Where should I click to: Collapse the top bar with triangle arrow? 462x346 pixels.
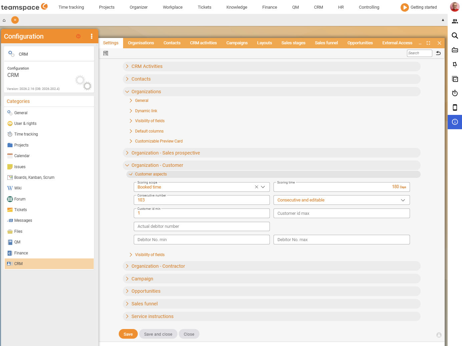click(x=443, y=20)
